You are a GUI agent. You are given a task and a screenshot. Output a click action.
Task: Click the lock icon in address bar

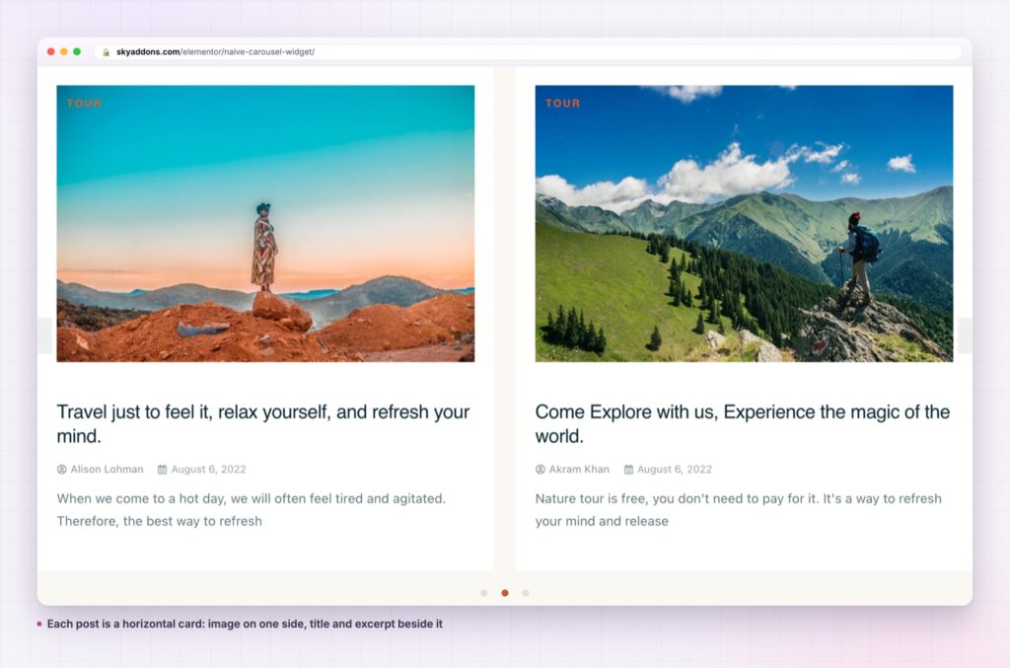(x=107, y=52)
